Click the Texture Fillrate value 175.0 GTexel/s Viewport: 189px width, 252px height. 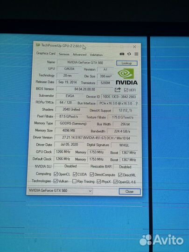click(123, 117)
